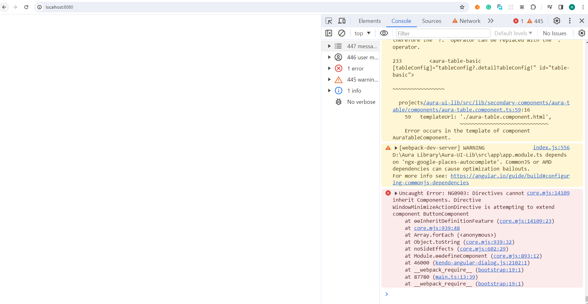588x304 pixels.
Task: Activate the inspect element picker icon
Action: 329,21
